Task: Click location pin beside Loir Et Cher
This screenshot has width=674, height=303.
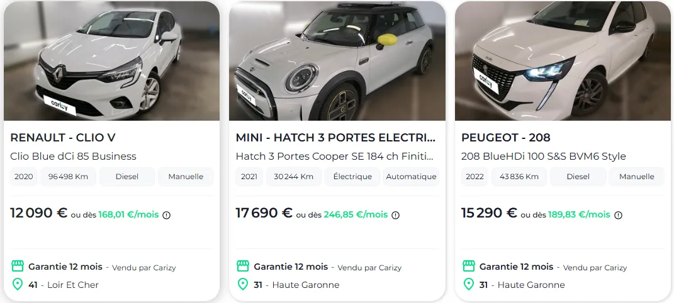Action: pyautogui.click(x=17, y=284)
